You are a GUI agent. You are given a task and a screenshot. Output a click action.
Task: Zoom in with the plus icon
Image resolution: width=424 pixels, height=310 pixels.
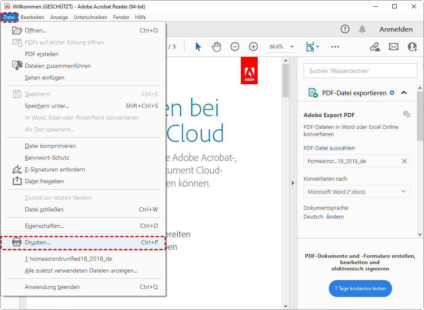253,47
